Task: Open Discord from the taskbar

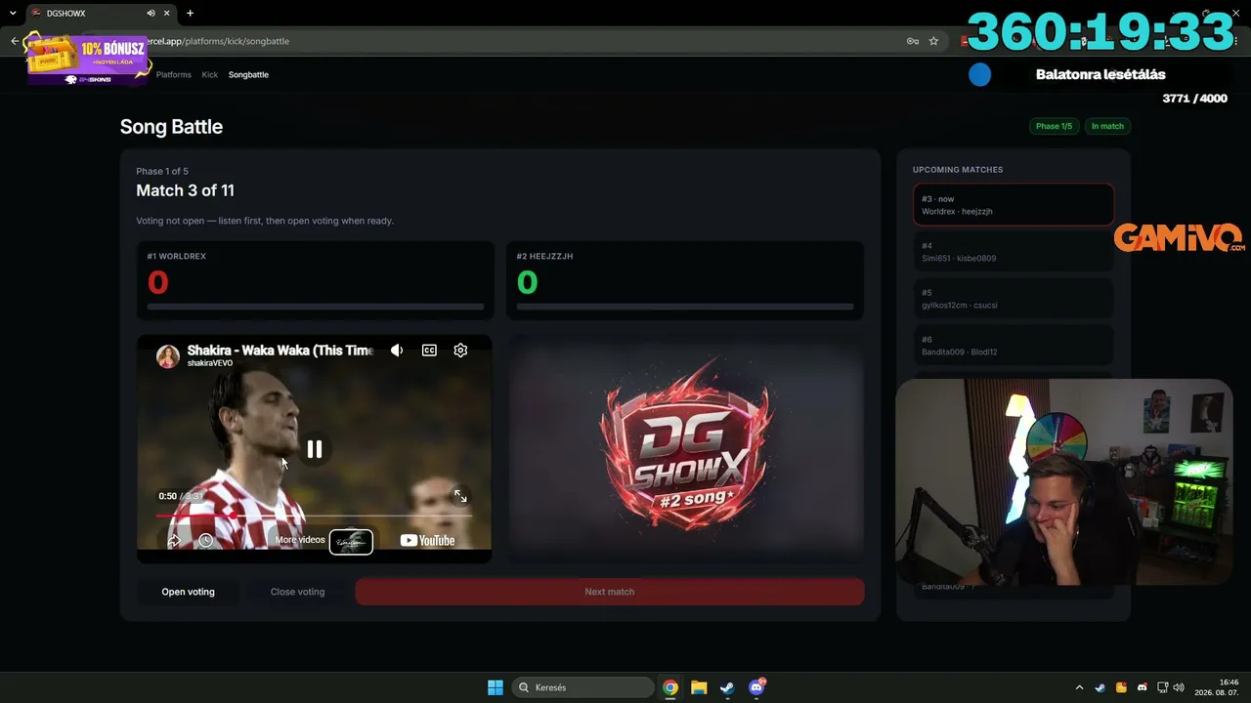Action: (x=756, y=687)
